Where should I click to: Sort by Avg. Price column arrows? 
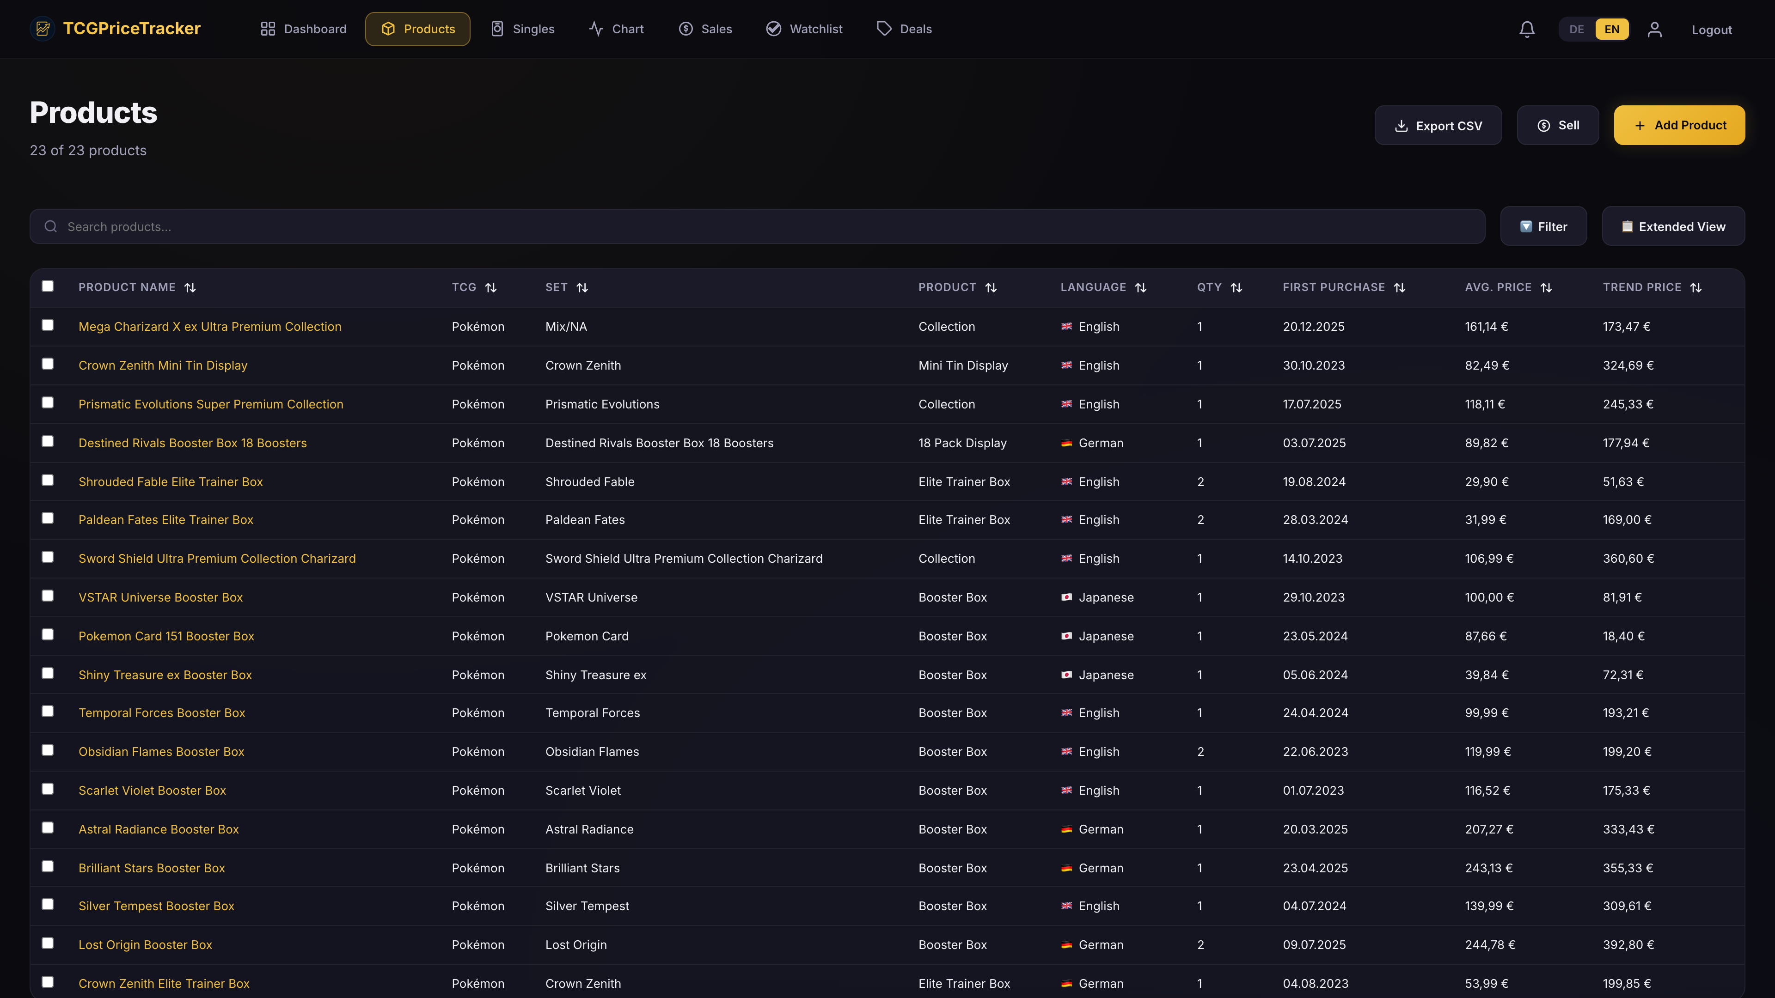[1546, 287]
